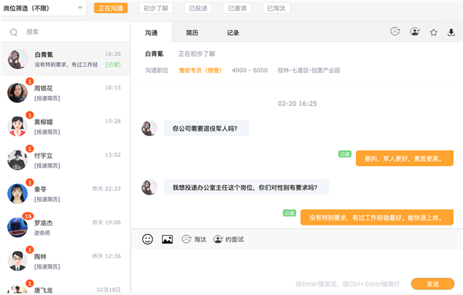This screenshot has height=295, width=463.
Task: Open conversation with 陶林
Action: (66, 261)
